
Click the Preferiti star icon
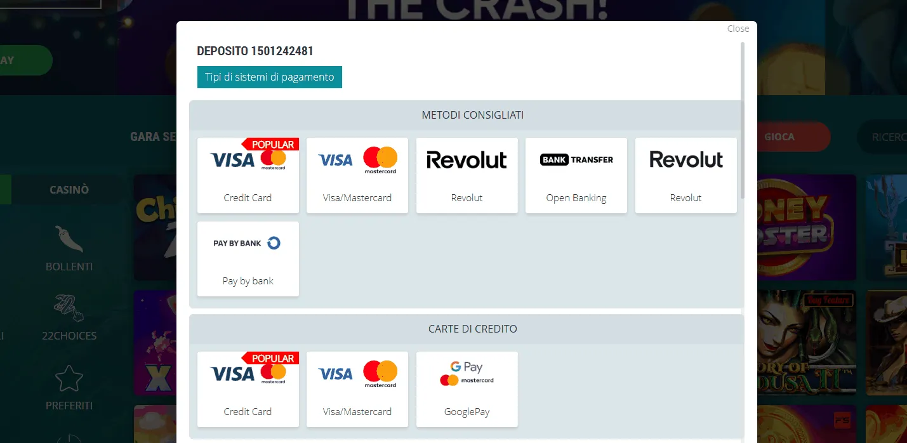pos(69,378)
